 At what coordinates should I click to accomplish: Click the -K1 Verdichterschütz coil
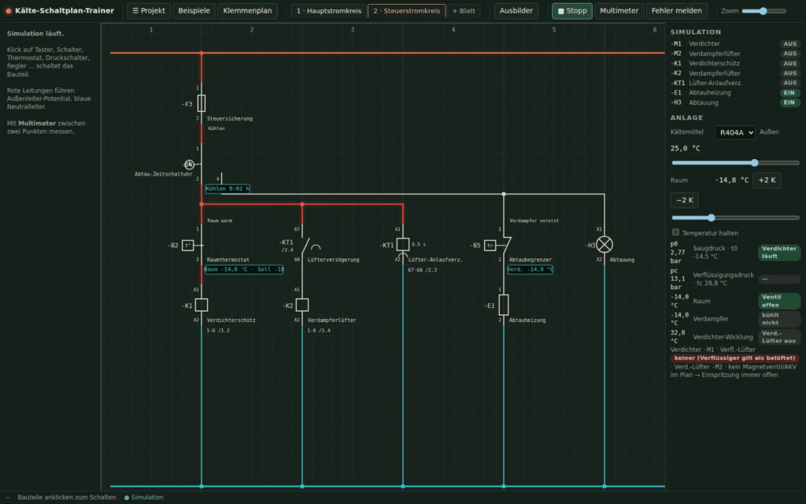[x=201, y=305]
